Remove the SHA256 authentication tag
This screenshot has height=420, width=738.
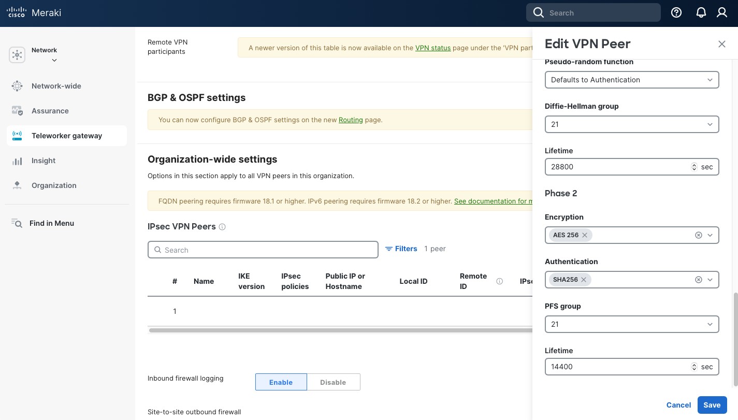(x=584, y=280)
